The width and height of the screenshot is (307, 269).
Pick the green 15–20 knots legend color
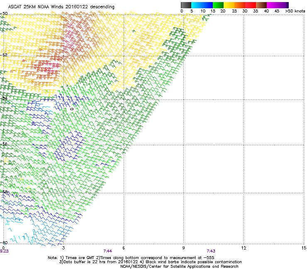tap(218, 5)
